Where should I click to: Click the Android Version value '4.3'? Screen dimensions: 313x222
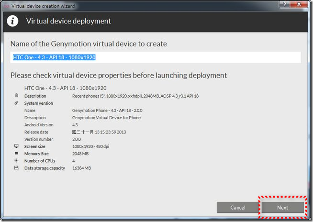(x=75, y=125)
